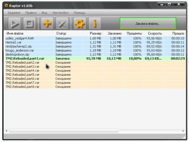
Task: Select the TM2.Reloaded.part1.rar download row
Action: pyautogui.click(x=95, y=58)
